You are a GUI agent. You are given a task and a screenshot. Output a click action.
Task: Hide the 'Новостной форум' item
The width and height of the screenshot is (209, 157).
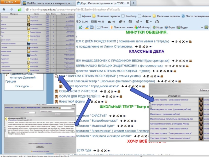(102, 102)
